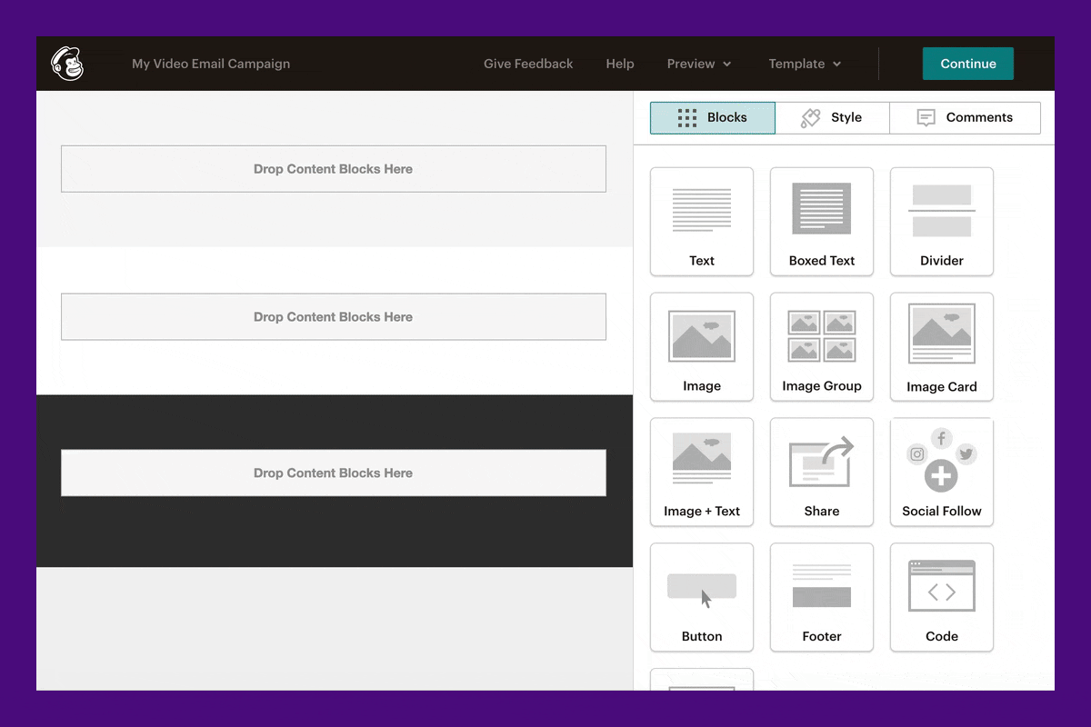Choose the Divider content block
The width and height of the screenshot is (1091, 727).
tap(942, 222)
